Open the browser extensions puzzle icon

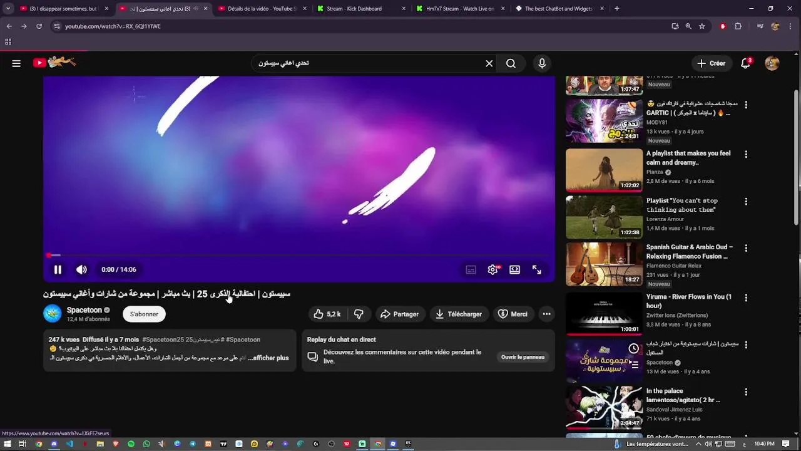click(738, 26)
